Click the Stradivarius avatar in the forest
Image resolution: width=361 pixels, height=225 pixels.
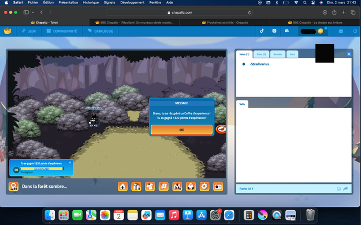click(x=94, y=120)
